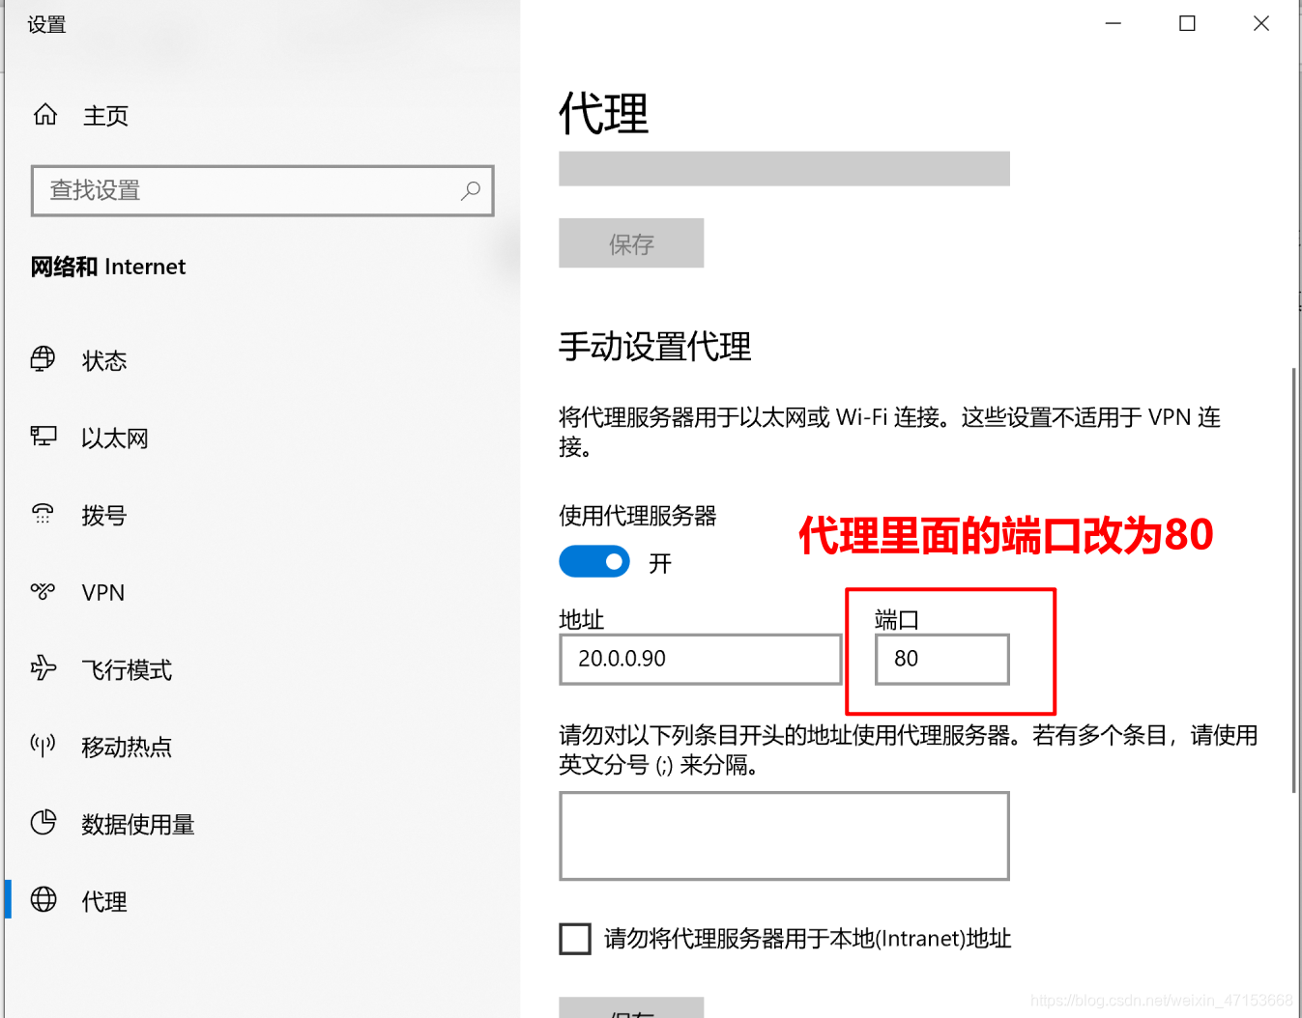Click the 飞行模式 airplane icon
Viewport: 1302px width, 1018px height.
[43, 668]
